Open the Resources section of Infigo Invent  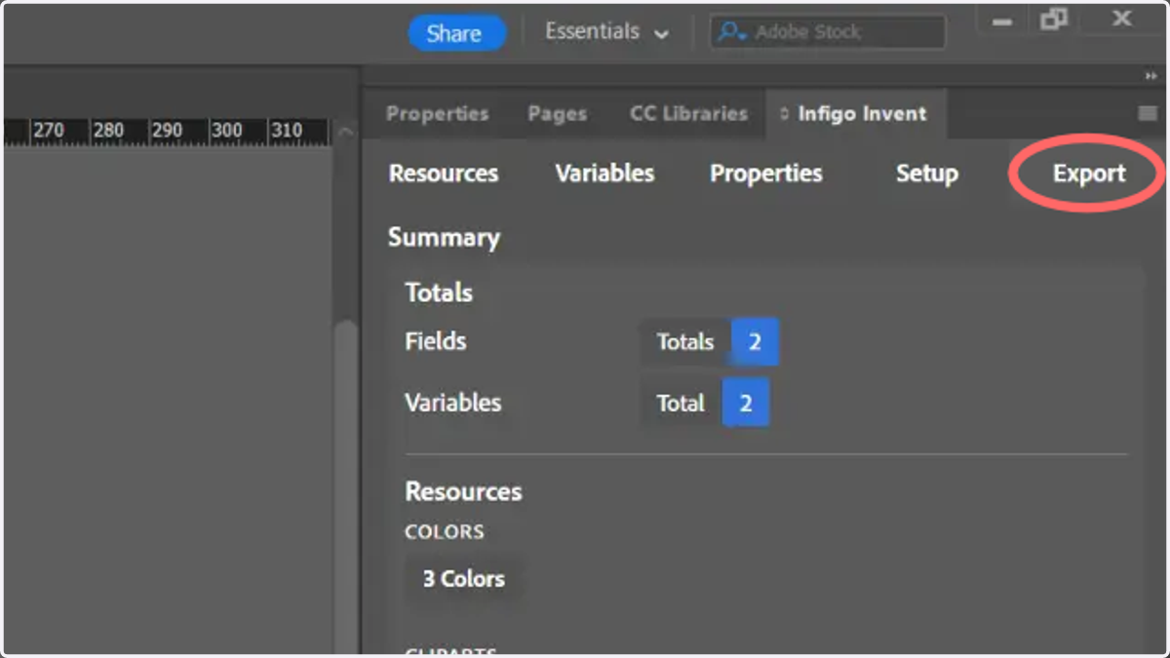pyautogui.click(x=444, y=174)
